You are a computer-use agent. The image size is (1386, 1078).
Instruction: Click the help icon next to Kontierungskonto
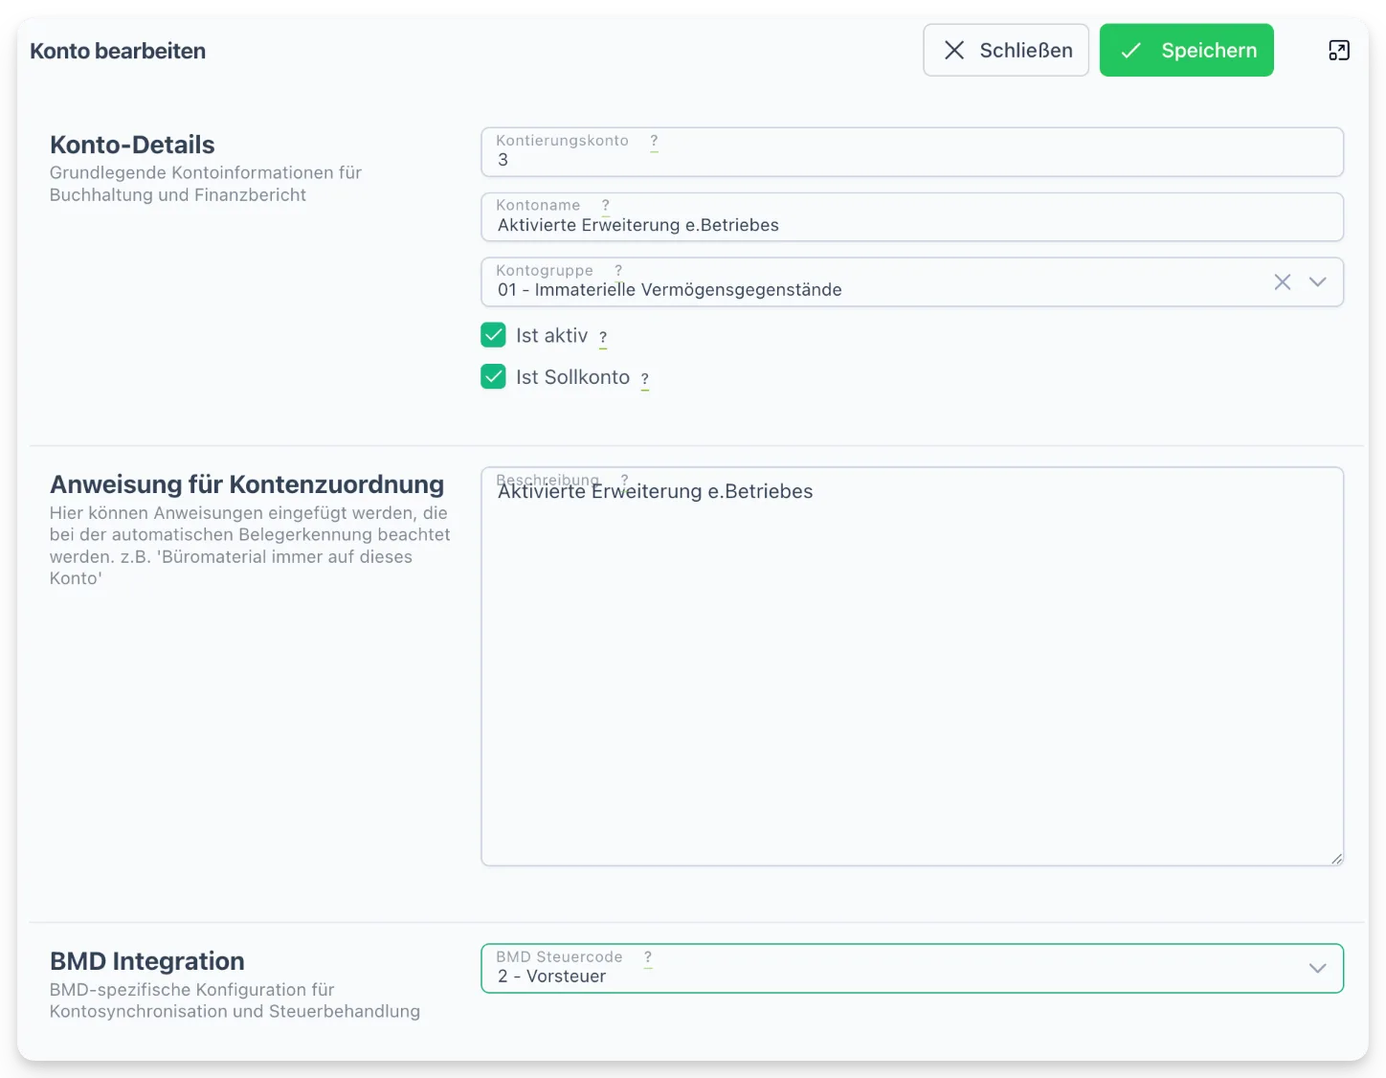point(654,141)
